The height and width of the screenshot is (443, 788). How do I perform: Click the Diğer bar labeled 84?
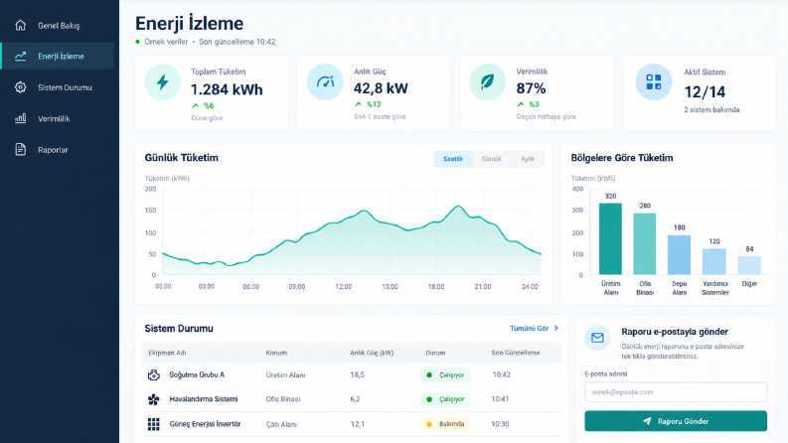click(749, 265)
